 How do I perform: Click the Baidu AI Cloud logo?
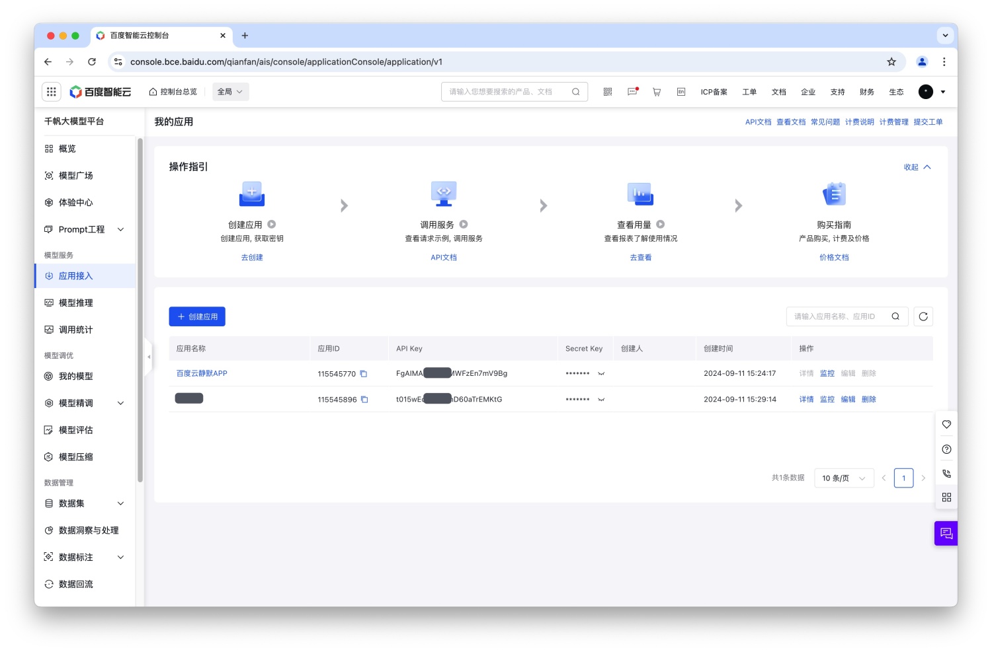[101, 92]
